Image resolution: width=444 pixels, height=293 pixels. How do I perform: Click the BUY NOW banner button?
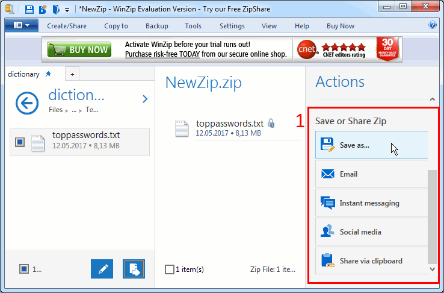click(x=79, y=50)
